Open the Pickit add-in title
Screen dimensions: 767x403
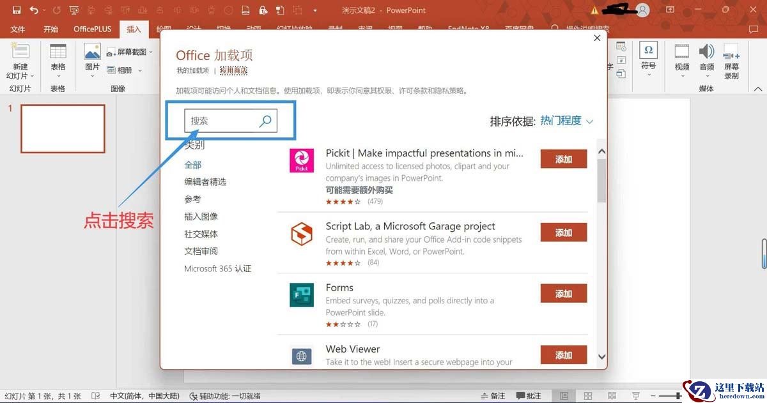click(424, 153)
